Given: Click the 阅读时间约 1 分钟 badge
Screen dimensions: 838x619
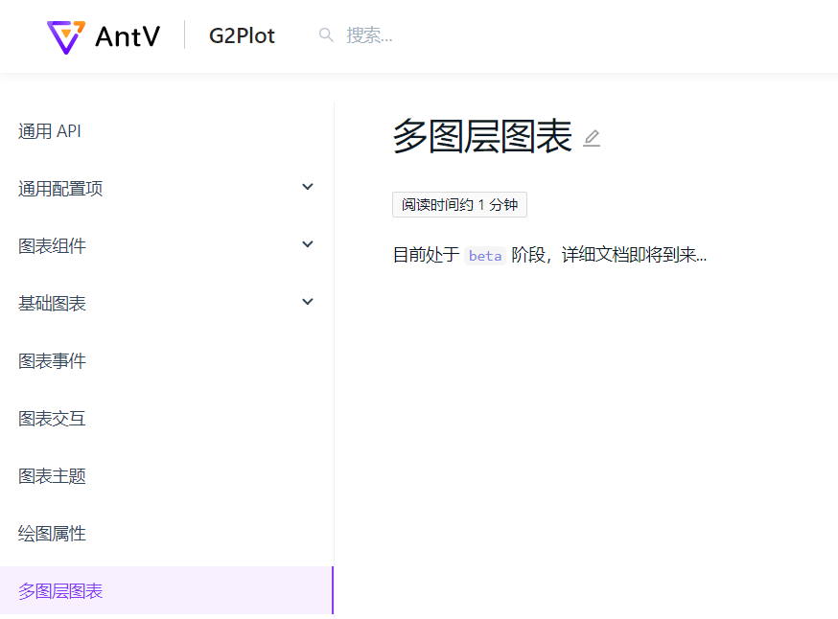Looking at the screenshot, I should click(459, 204).
